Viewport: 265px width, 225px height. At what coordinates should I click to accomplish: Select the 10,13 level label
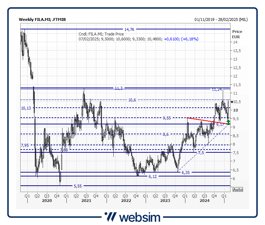click(26, 108)
